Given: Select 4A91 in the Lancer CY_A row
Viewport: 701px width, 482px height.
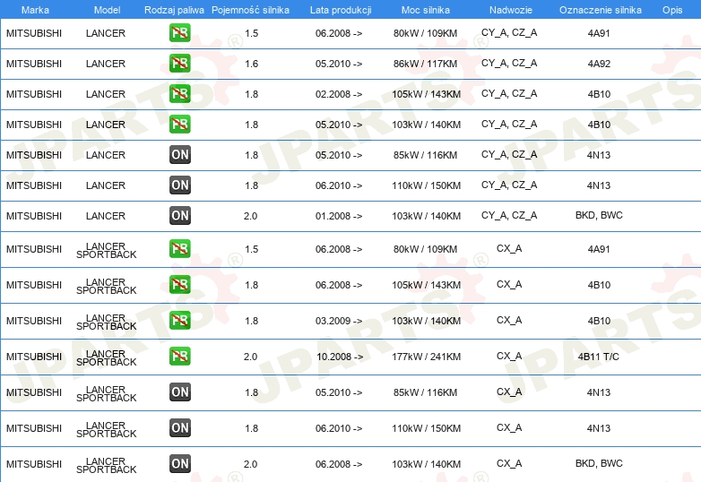Looking at the screenshot, I should (599, 33).
